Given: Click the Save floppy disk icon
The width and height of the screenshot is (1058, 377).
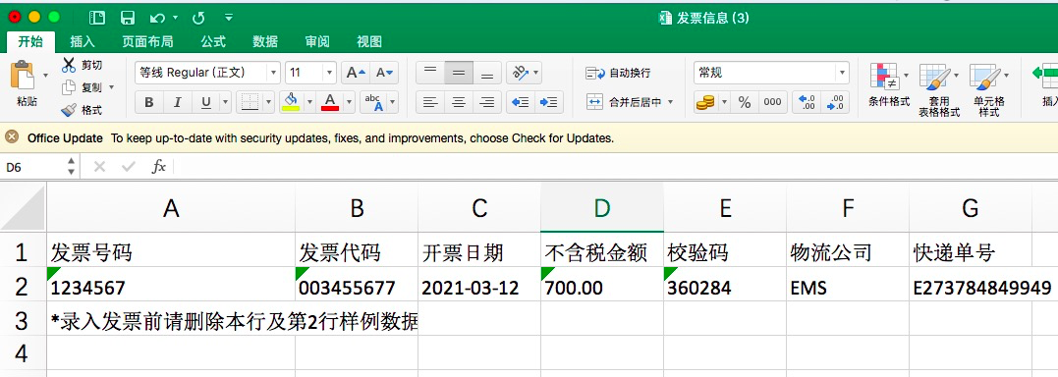Looking at the screenshot, I should [x=127, y=19].
